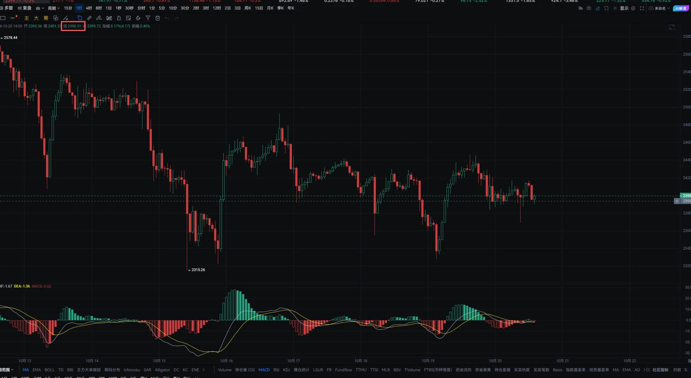Click the undo arrow icon
Image resolution: width=691 pixels, height=378 pixels.
tap(167, 18)
